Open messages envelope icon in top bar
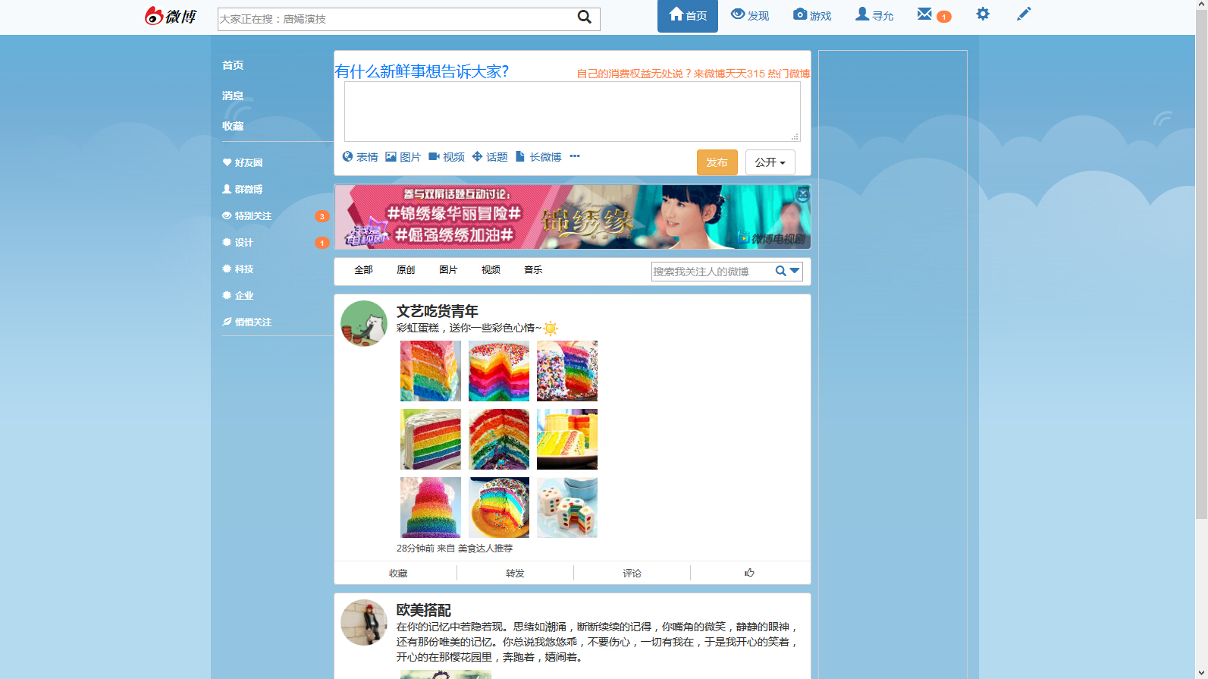 tap(924, 14)
